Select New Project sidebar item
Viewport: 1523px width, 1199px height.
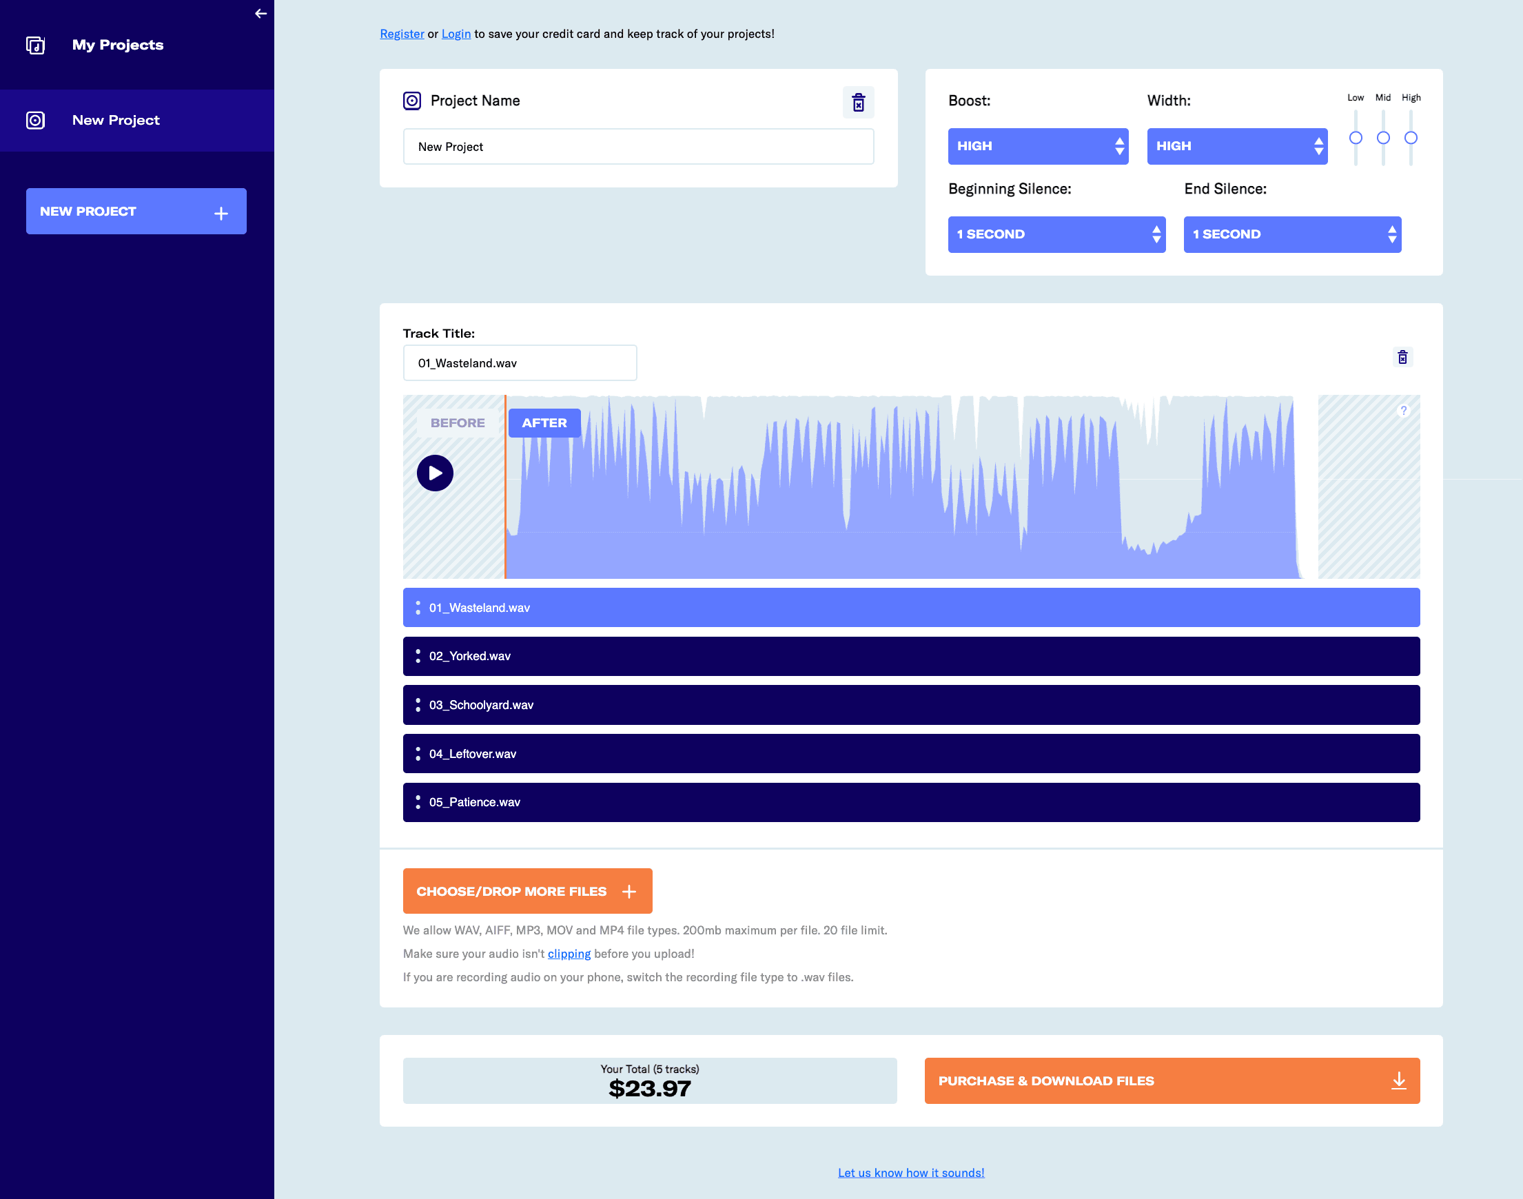(x=137, y=120)
